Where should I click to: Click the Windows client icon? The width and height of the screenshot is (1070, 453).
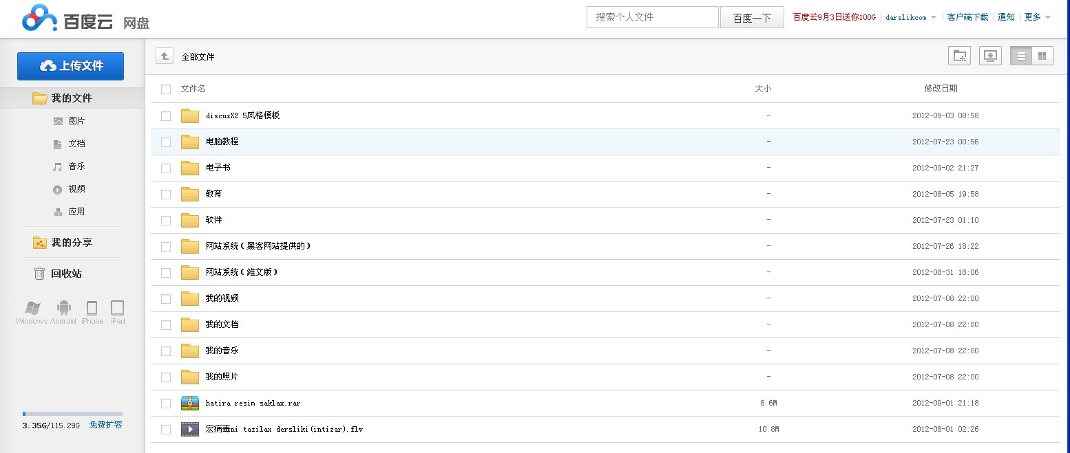tap(32, 312)
